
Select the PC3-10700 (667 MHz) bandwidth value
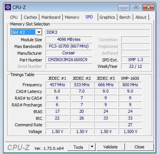pyautogui.click(x=69, y=46)
